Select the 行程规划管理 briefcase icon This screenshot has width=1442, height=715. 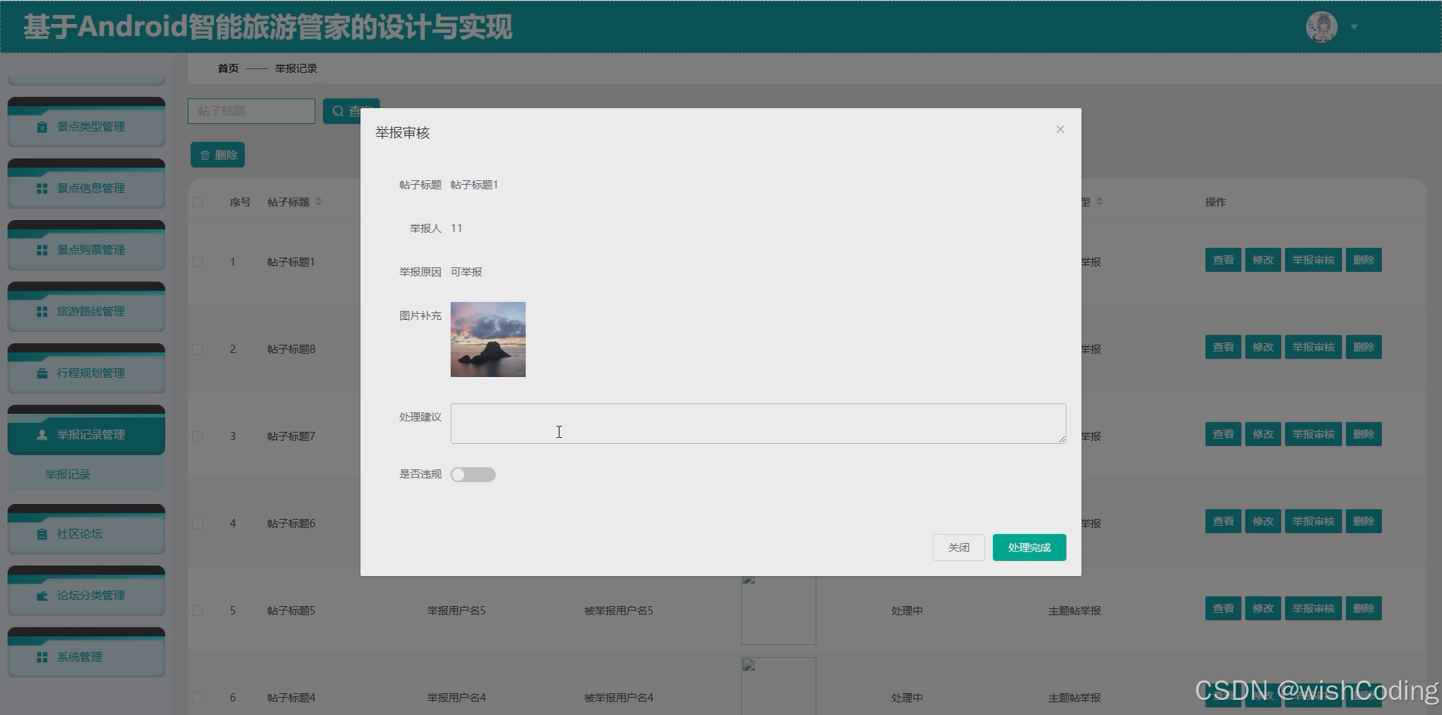click(x=41, y=373)
